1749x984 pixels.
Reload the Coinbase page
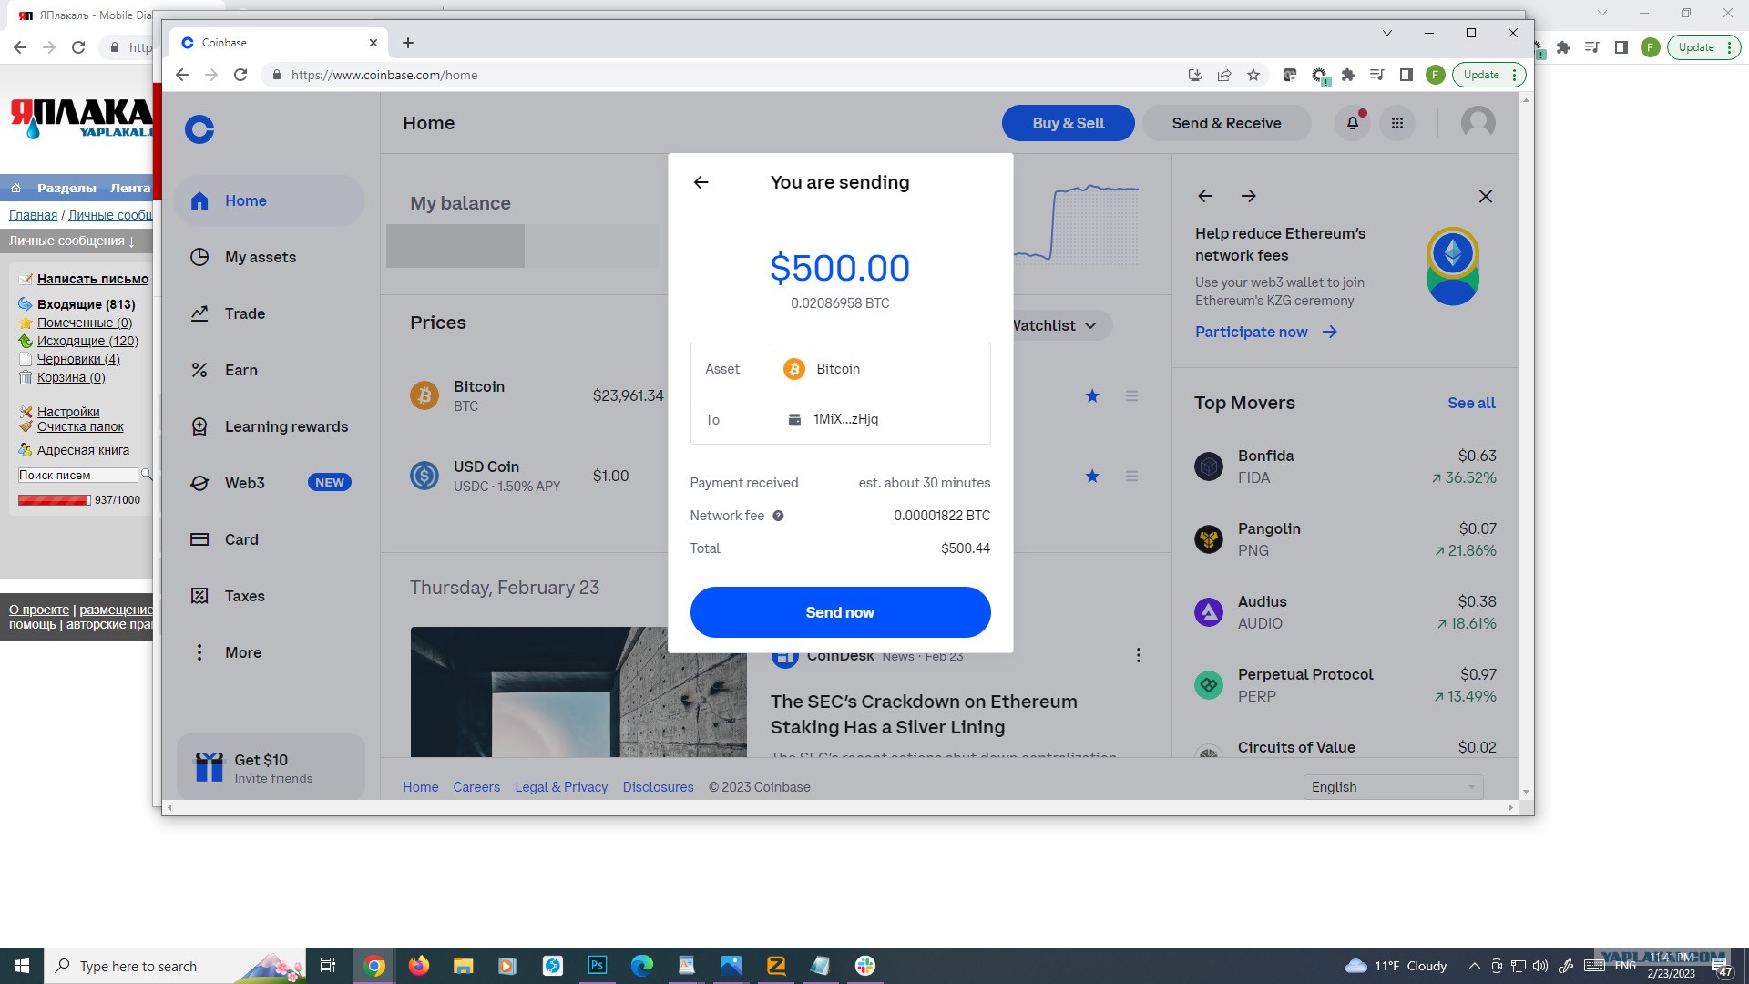point(240,75)
